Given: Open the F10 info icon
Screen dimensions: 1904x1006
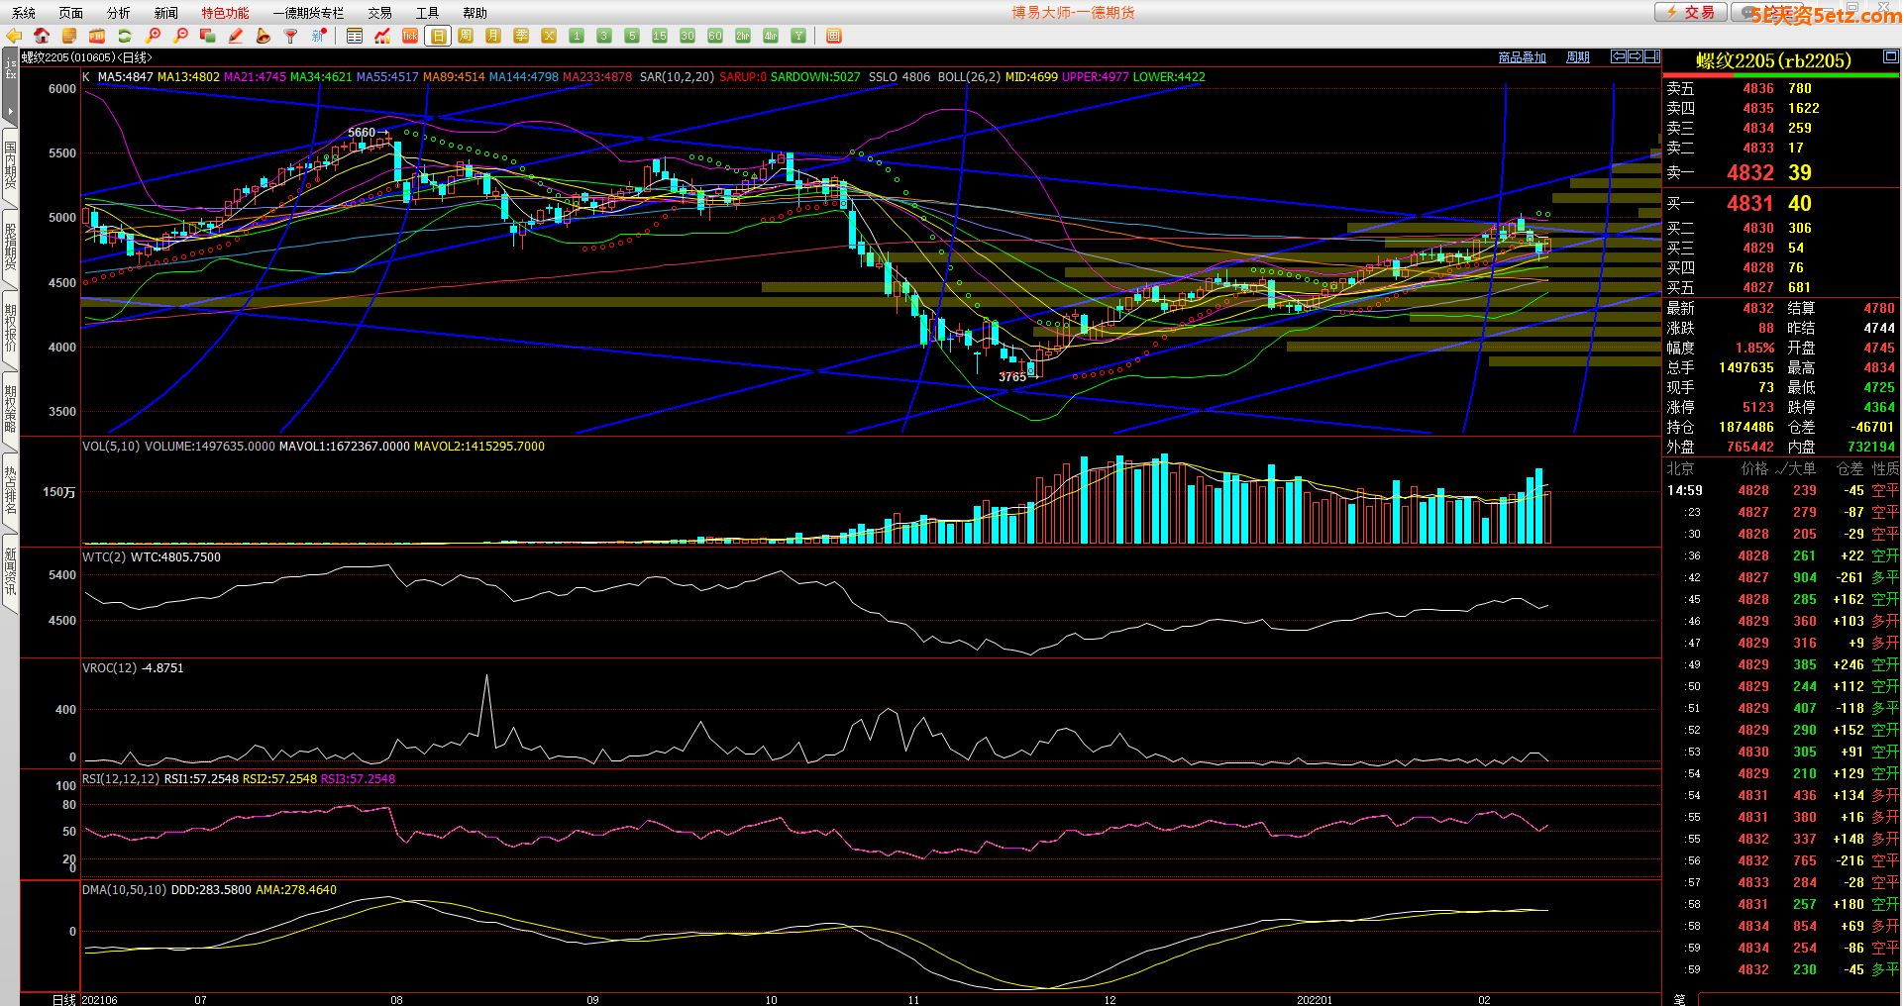Looking at the screenshot, I should 97,36.
